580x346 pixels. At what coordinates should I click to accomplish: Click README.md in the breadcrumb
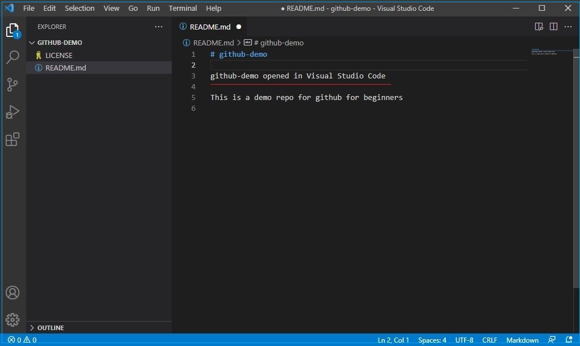point(213,43)
